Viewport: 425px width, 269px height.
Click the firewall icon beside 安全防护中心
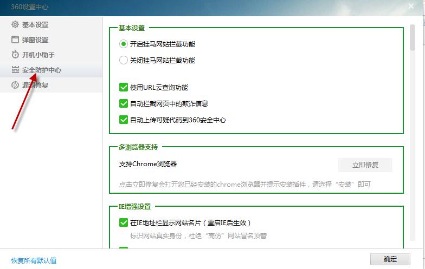15,70
